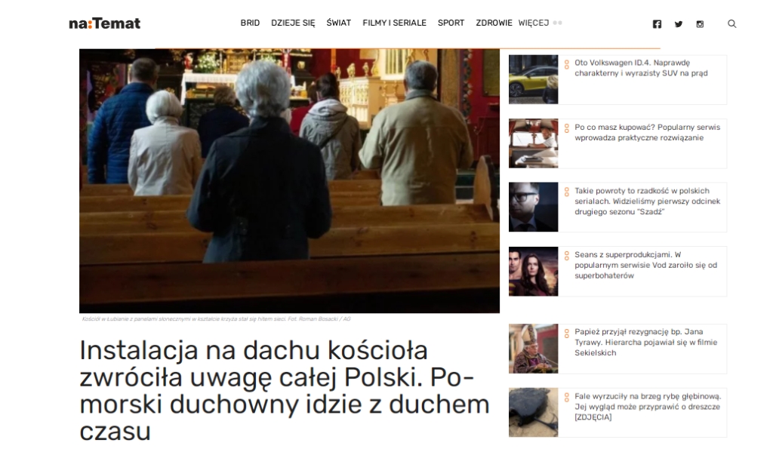Click the superhero series thumbnail

click(534, 272)
